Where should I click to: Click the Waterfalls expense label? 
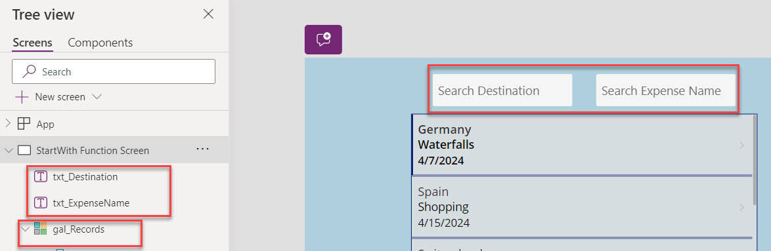(x=446, y=145)
